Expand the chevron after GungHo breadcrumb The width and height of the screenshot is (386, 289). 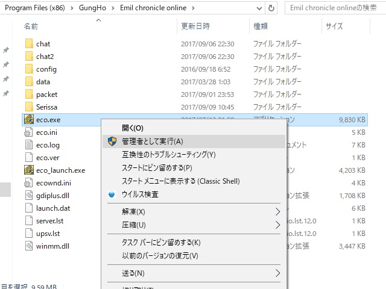113,8
